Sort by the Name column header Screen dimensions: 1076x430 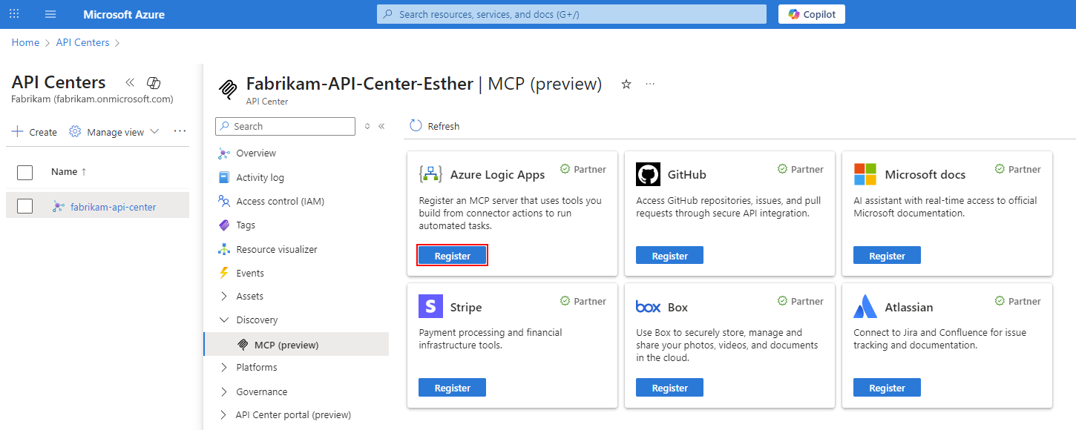(x=69, y=171)
